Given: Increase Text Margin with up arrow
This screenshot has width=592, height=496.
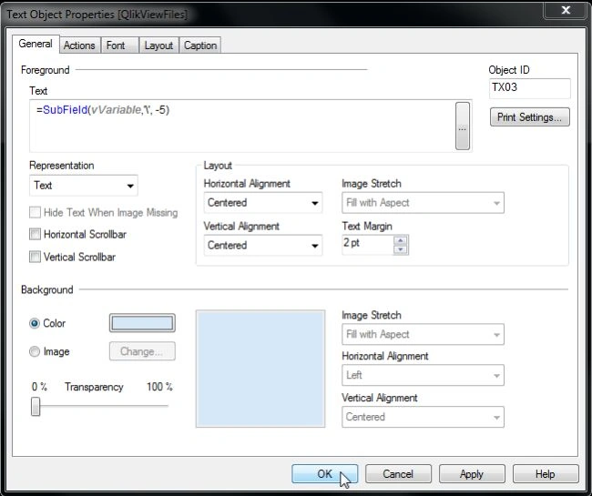Looking at the screenshot, I should click(x=401, y=240).
